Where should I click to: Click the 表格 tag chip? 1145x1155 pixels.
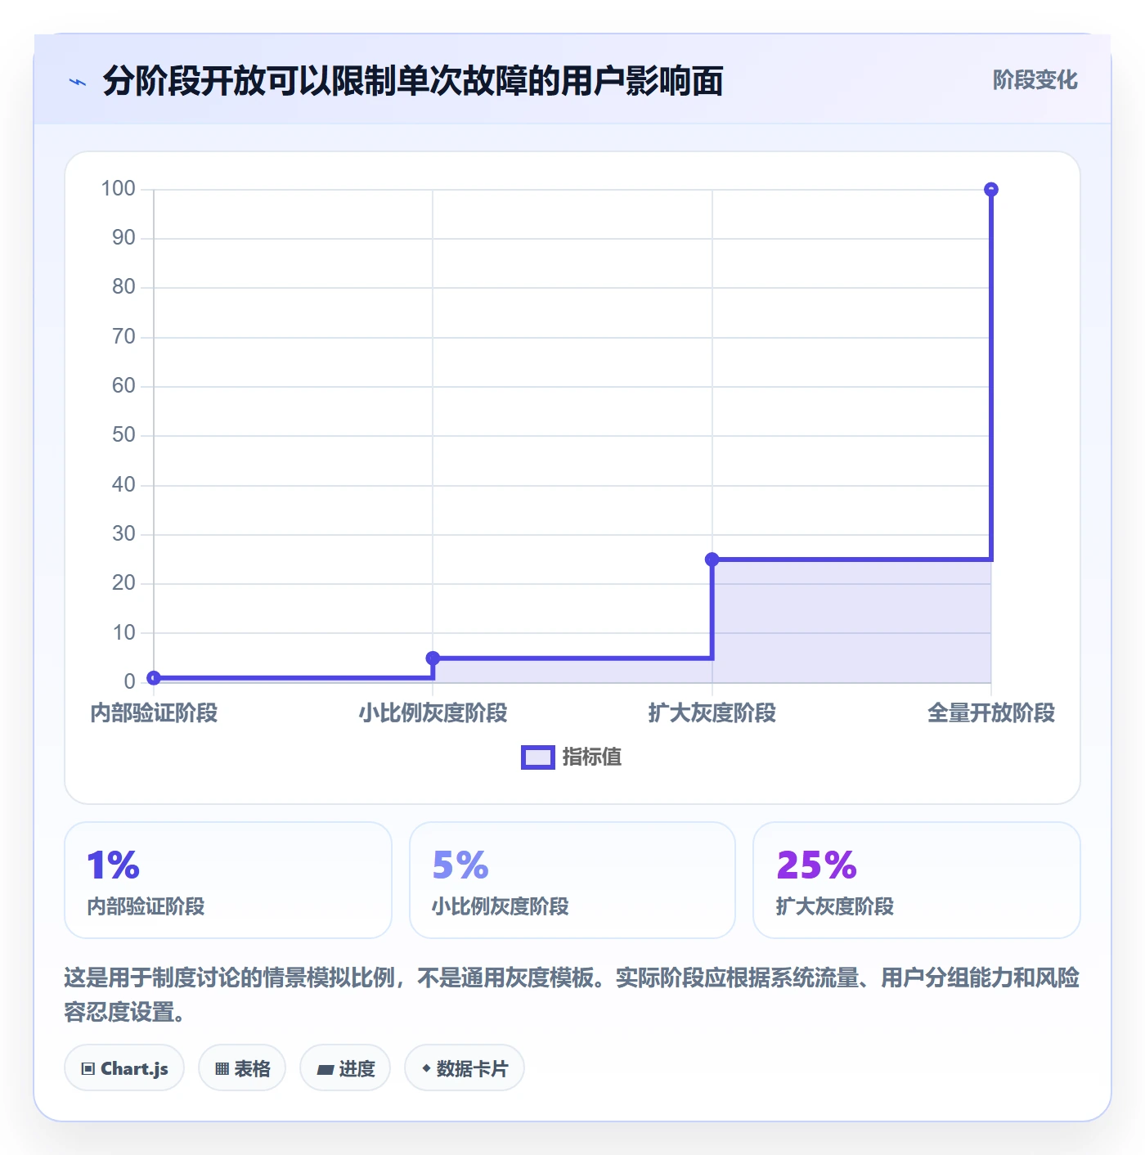[242, 1068]
